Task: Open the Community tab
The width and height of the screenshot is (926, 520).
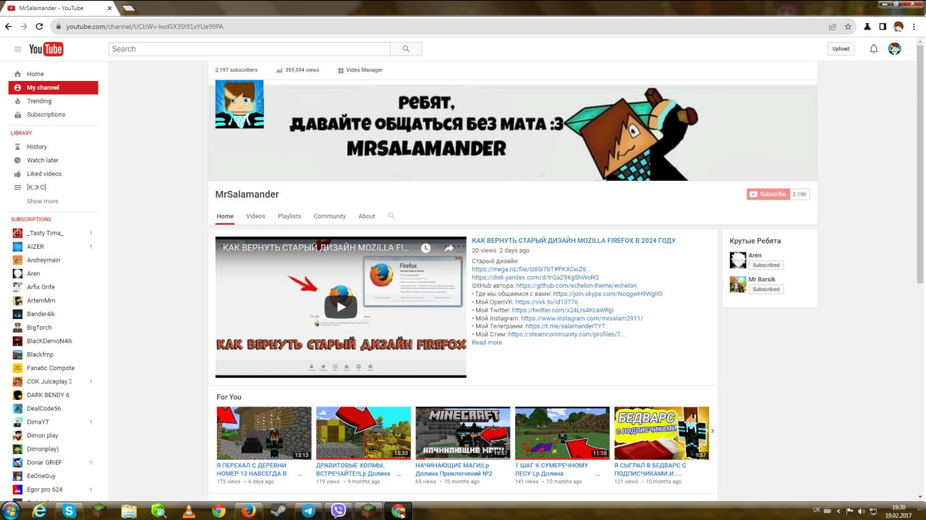Action: tap(330, 216)
